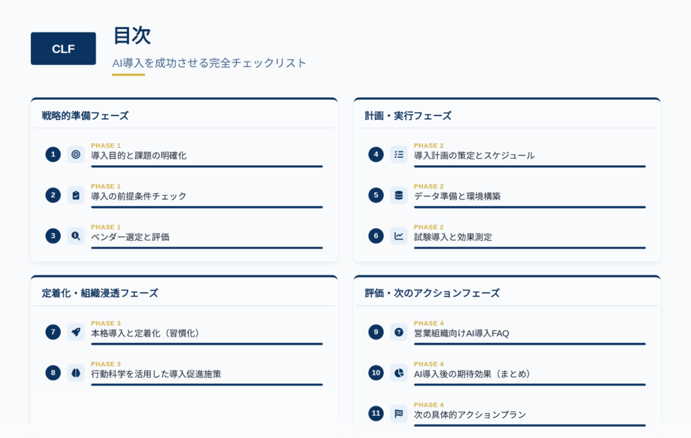Select the 戦略的準備フェーズ section header
The width and height of the screenshot is (691, 438).
(x=85, y=116)
